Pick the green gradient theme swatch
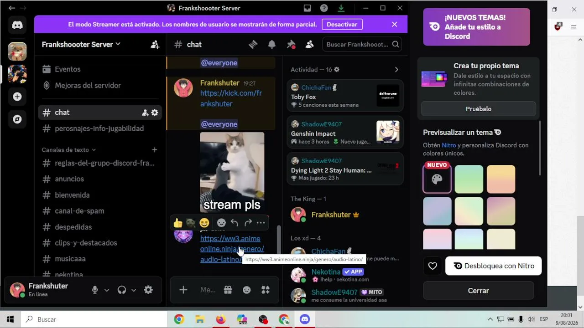This screenshot has height=328, width=584. click(x=469, y=179)
